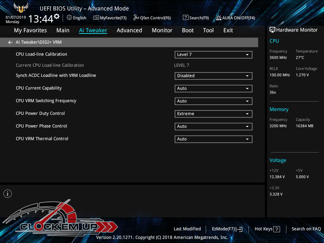Click the globe language icon
The image size is (324, 243).
(69, 18)
